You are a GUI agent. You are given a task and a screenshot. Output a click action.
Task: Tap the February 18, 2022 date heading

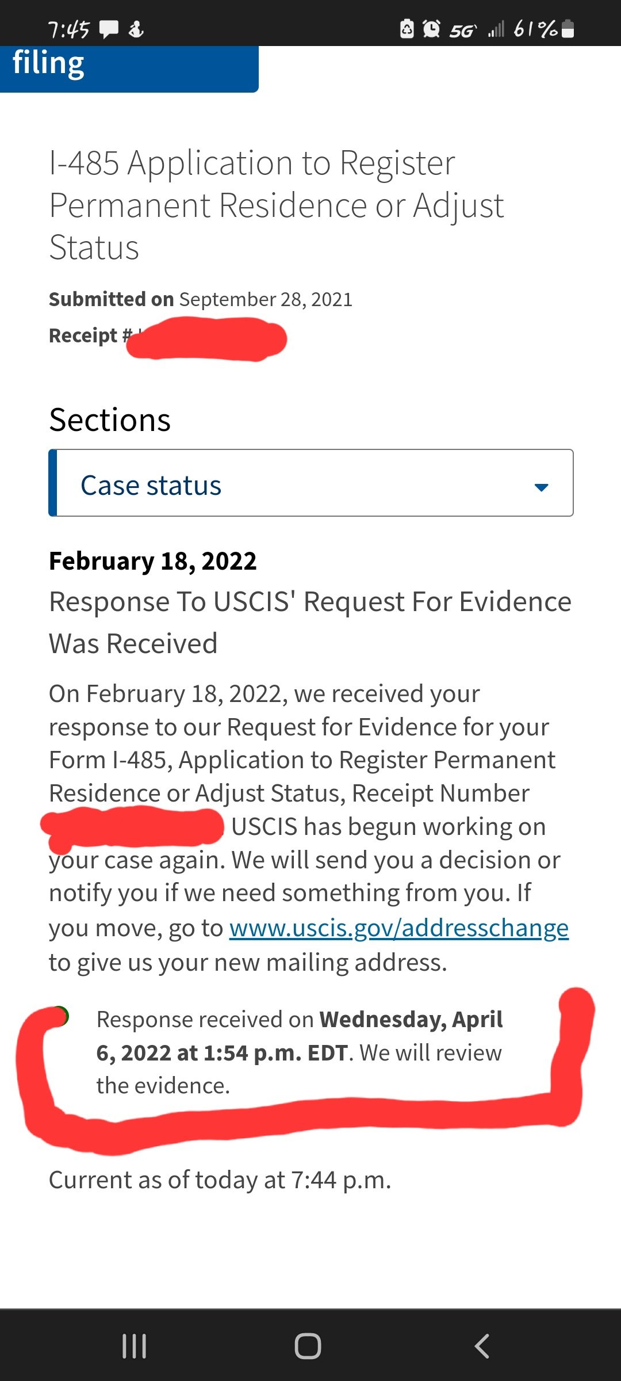153,561
